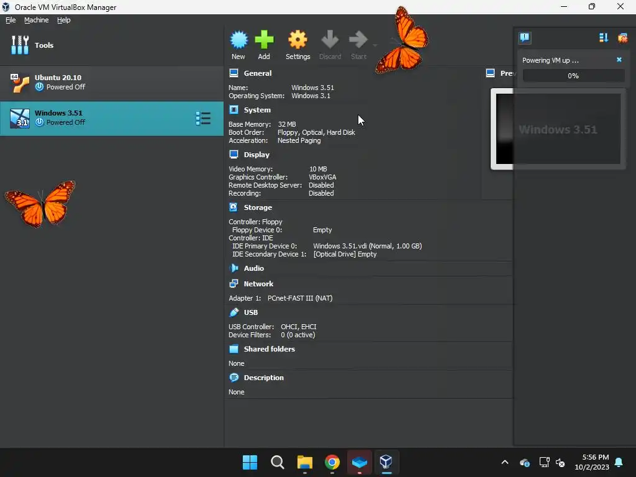Click the General section header
Image resolution: width=636 pixels, height=477 pixels.
258,73
